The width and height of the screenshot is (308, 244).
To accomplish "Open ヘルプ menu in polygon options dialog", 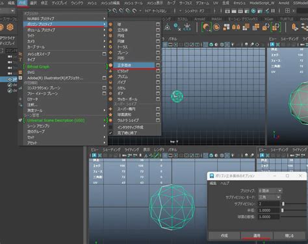I will tap(225, 183).
